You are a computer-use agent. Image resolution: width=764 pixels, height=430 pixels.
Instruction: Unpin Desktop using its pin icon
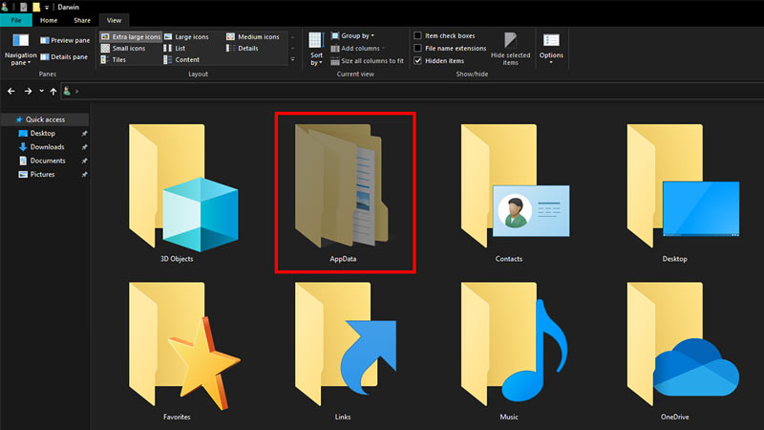point(84,133)
